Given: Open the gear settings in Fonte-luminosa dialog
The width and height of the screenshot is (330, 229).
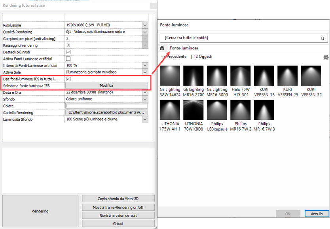Looking at the screenshot, I should coord(326,57).
